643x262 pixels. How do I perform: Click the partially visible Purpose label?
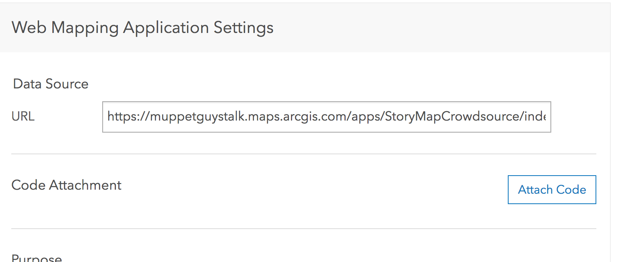[37, 258]
